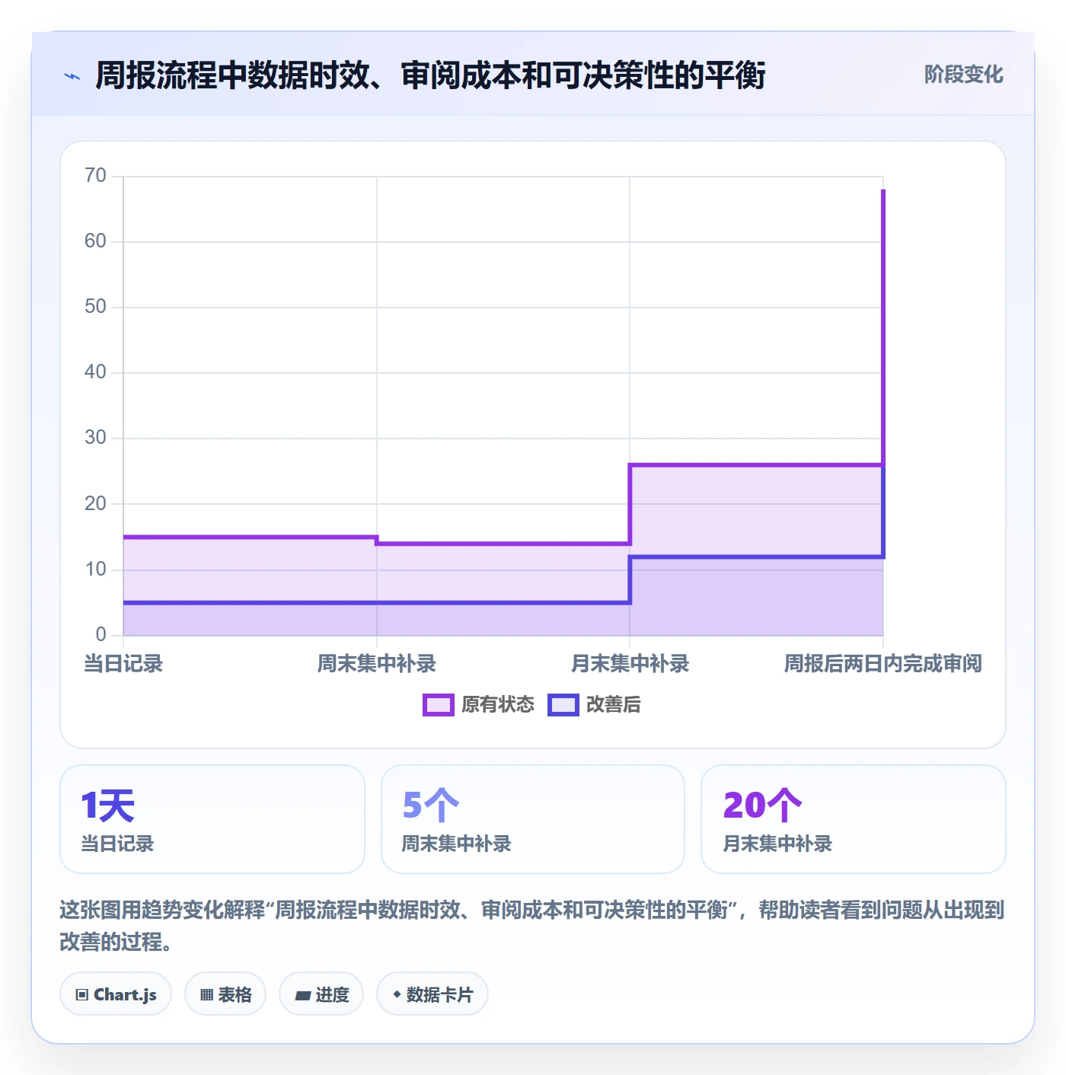Screen dimensions: 1066x1075
Task: Click the 周报后两日内完成审阅 x-axis label
Action: (883, 664)
